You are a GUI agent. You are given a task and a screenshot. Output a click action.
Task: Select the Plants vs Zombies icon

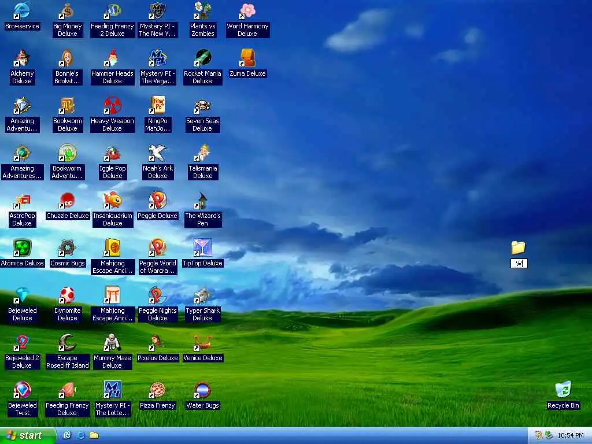(x=203, y=11)
